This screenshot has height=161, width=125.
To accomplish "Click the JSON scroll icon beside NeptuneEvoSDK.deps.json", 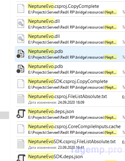I will point(21,158).
